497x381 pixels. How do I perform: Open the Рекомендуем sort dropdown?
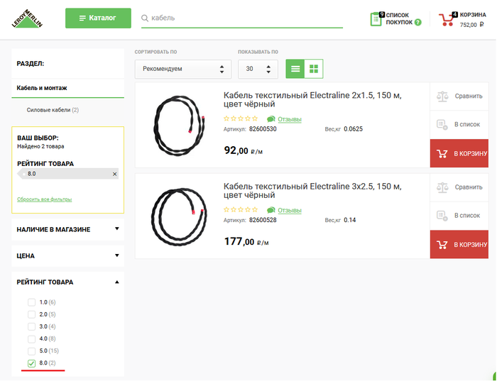[x=183, y=69]
